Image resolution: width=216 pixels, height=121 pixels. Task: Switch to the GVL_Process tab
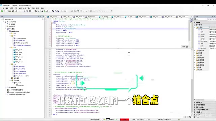point(142,17)
